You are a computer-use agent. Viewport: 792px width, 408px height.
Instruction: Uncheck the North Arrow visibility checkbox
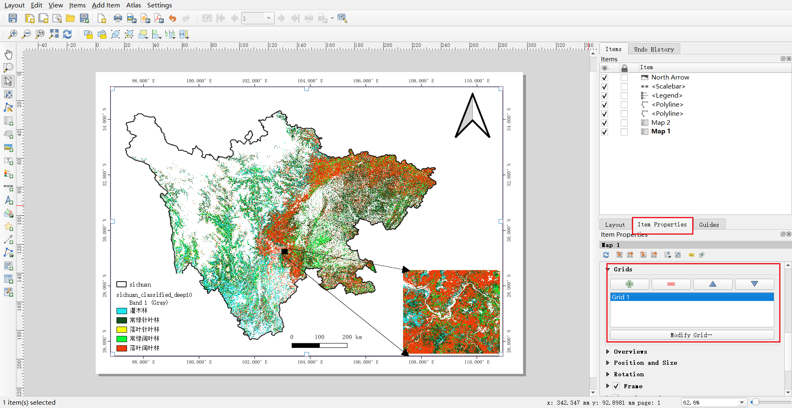point(605,77)
